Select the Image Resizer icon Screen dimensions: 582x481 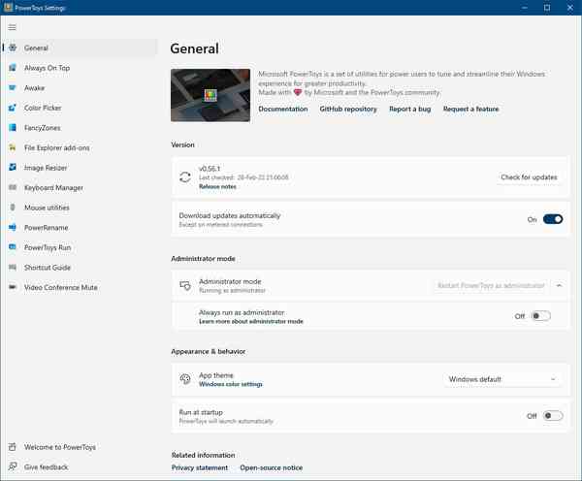pyautogui.click(x=12, y=168)
